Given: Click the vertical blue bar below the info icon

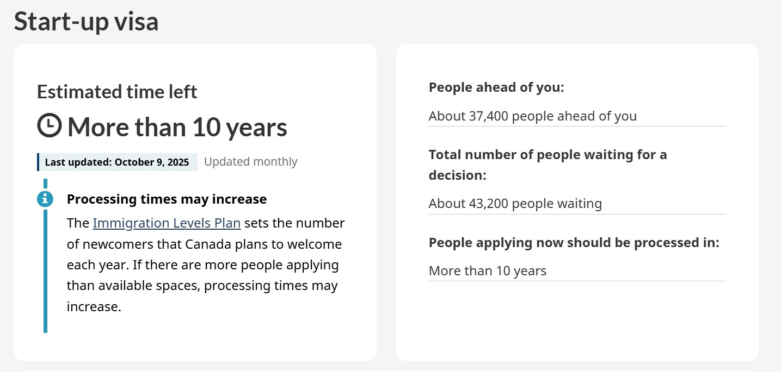Looking at the screenshot, I should pyautogui.click(x=45, y=272).
